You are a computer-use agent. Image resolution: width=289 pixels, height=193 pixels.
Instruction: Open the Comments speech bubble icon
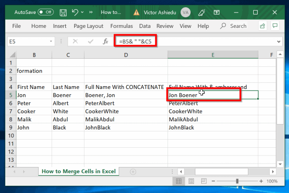[x=275, y=26]
